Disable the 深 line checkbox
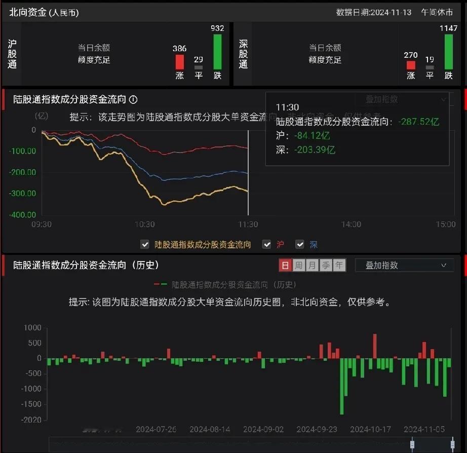 click(300, 244)
